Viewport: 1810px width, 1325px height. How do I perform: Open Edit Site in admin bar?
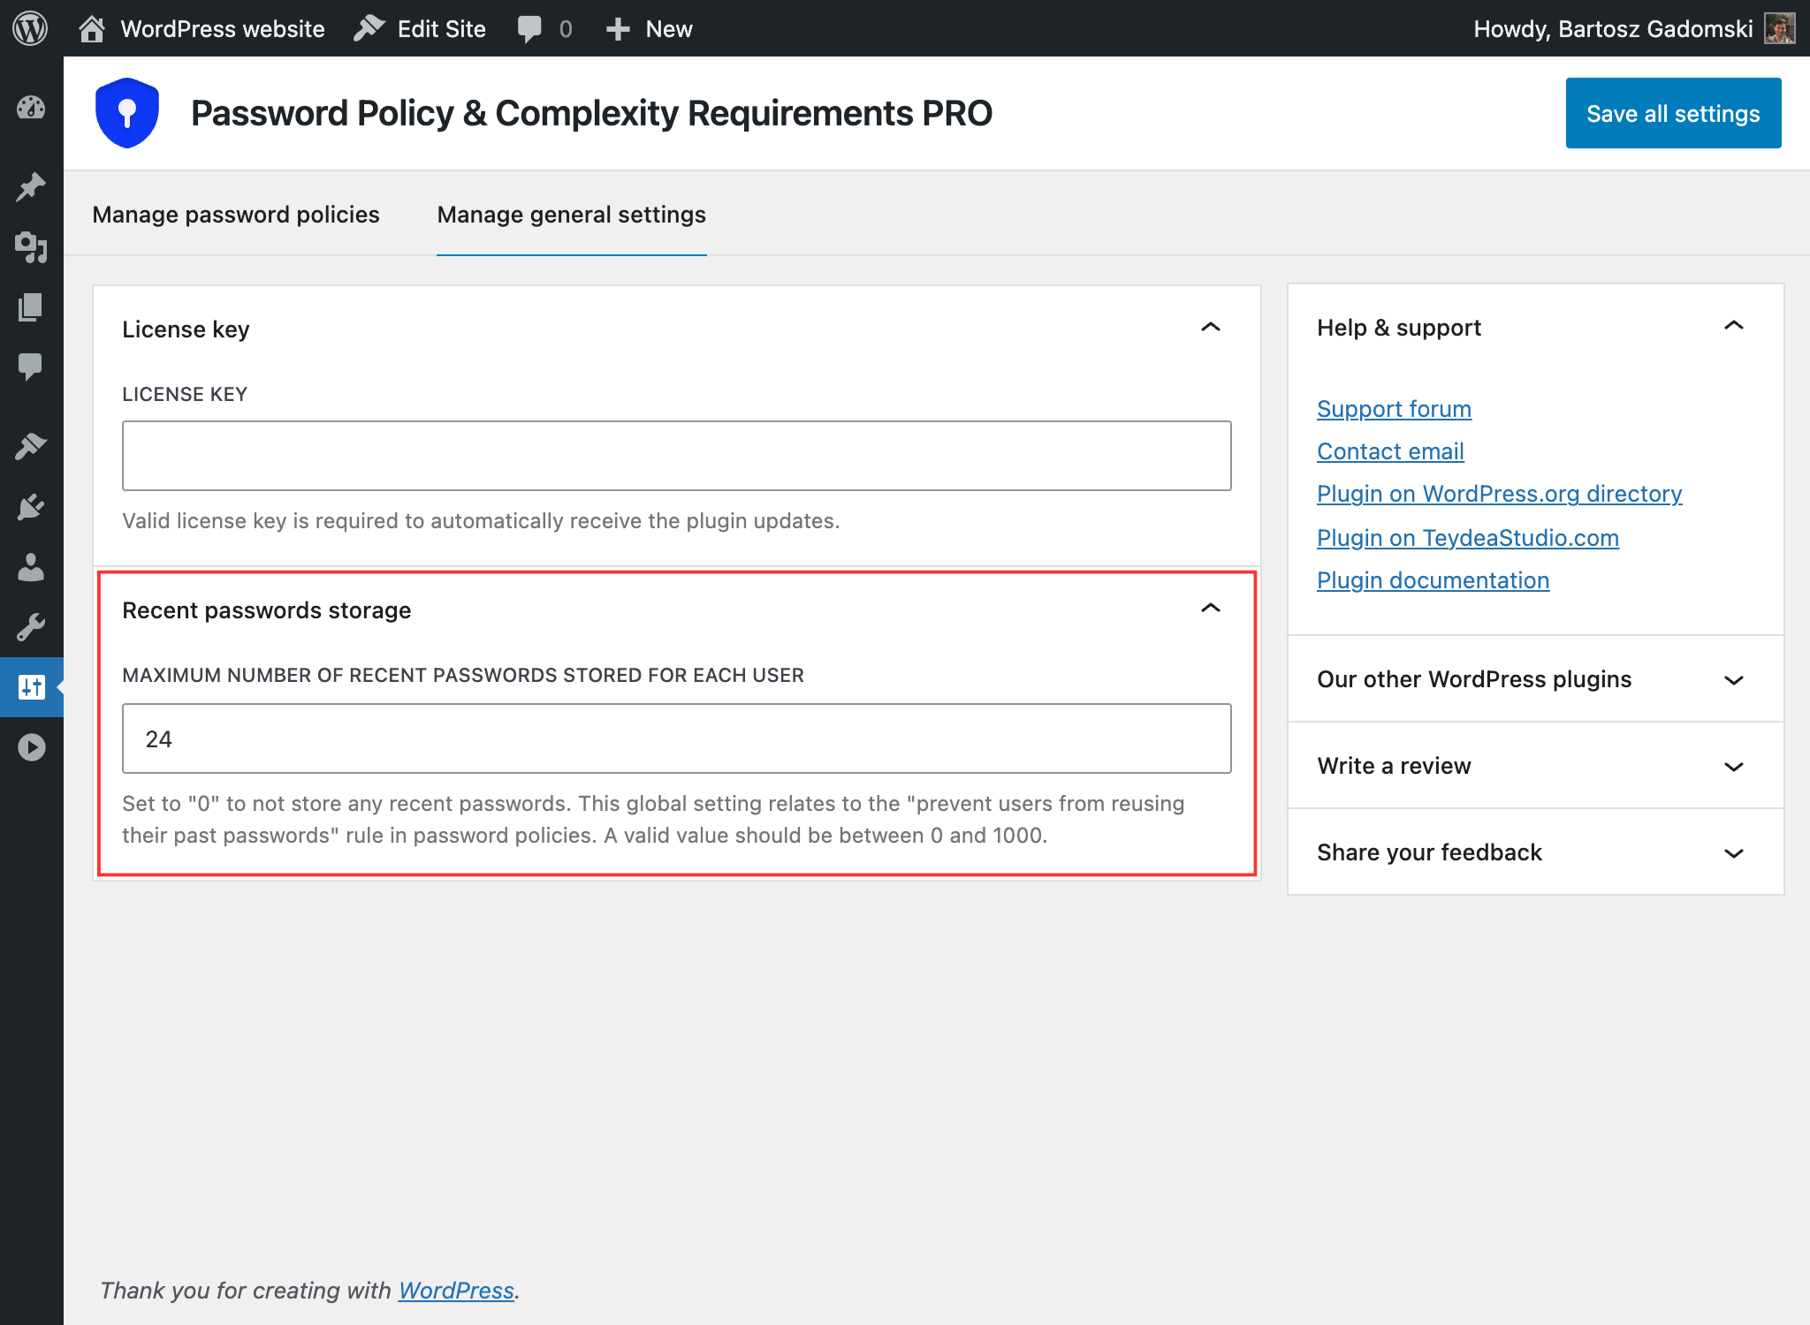pos(442,29)
